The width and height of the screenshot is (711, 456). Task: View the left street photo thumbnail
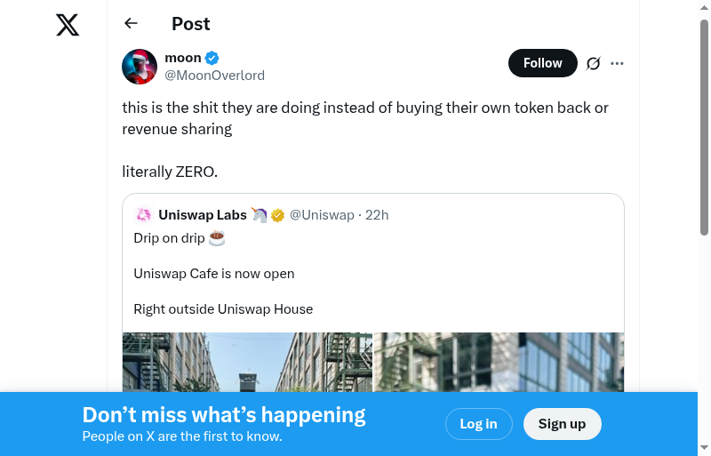click(x=247, y=362)
